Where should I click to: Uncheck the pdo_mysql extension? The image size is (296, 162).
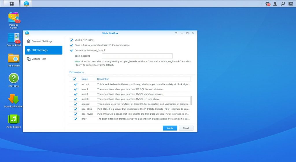[75, 114]
